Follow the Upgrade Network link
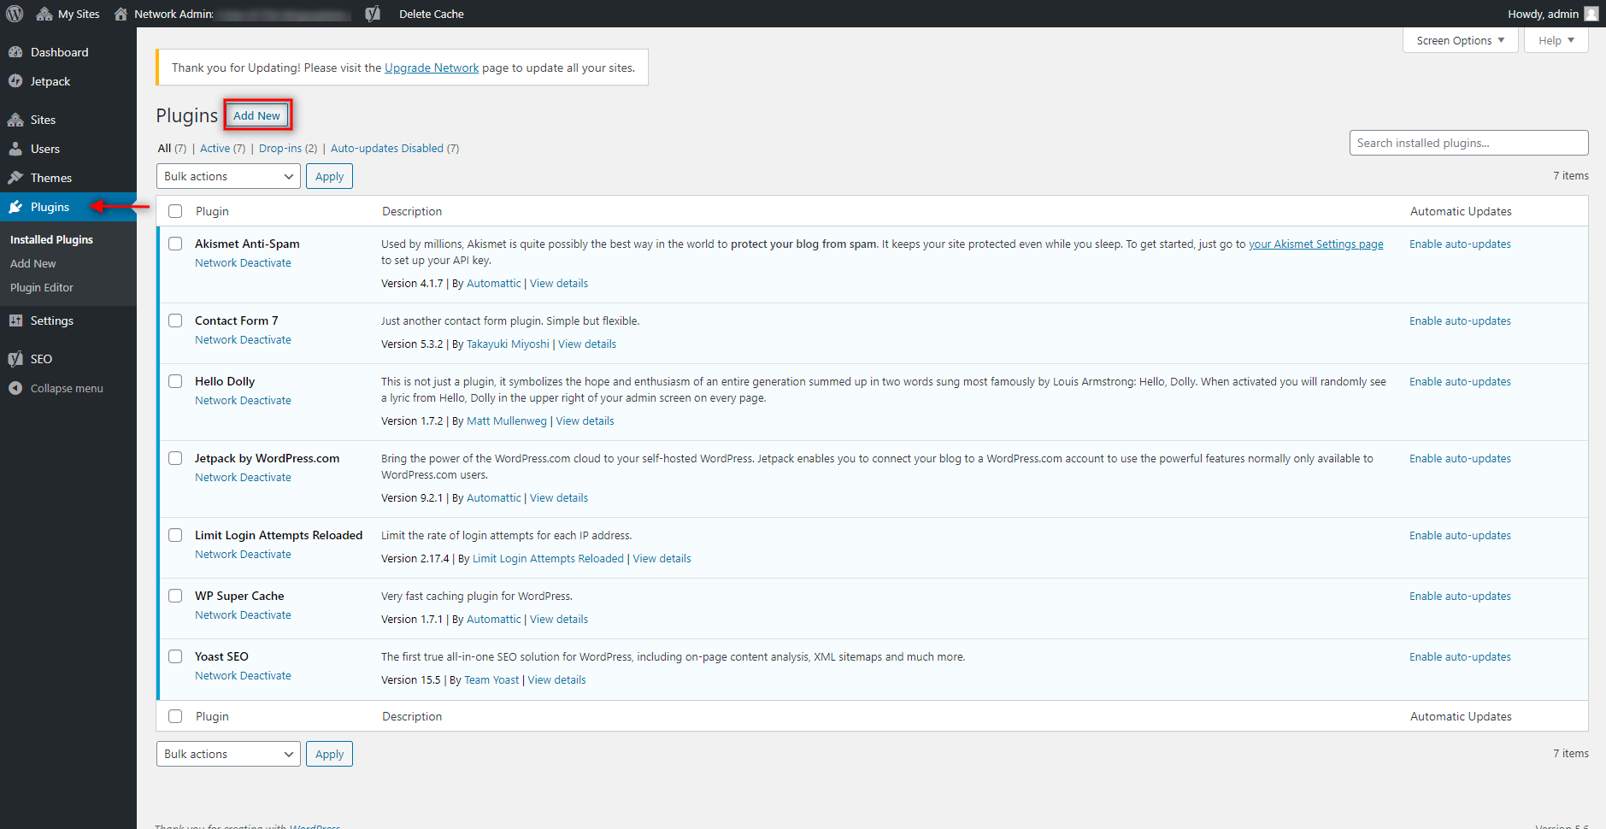The image size is (1606, 829). pos(432,68)
